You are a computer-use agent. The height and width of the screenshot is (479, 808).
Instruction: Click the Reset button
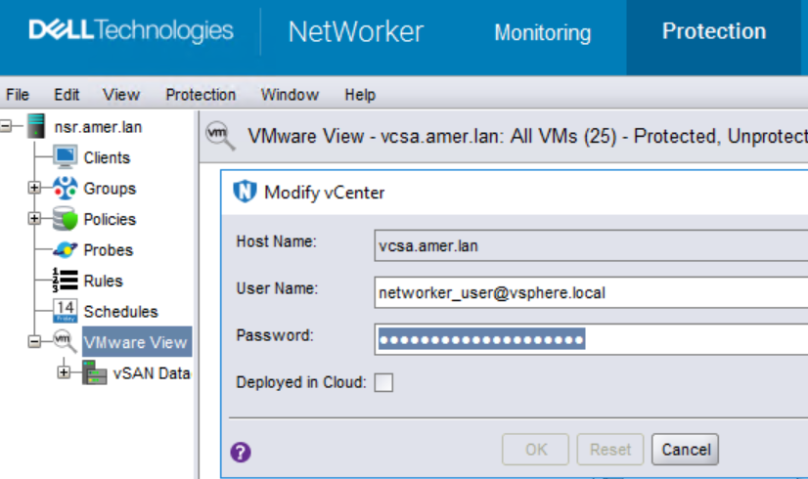tap(610, 450)
